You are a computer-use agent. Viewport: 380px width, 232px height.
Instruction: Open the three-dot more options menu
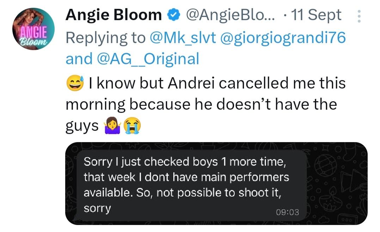coord(359,16)
